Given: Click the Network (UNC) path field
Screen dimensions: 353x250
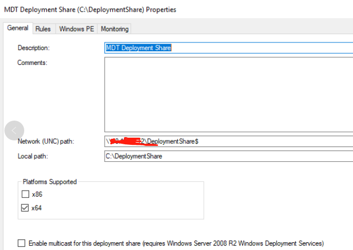Looking at the screenshot, I should pyautogui.click(x=229, y=142).
